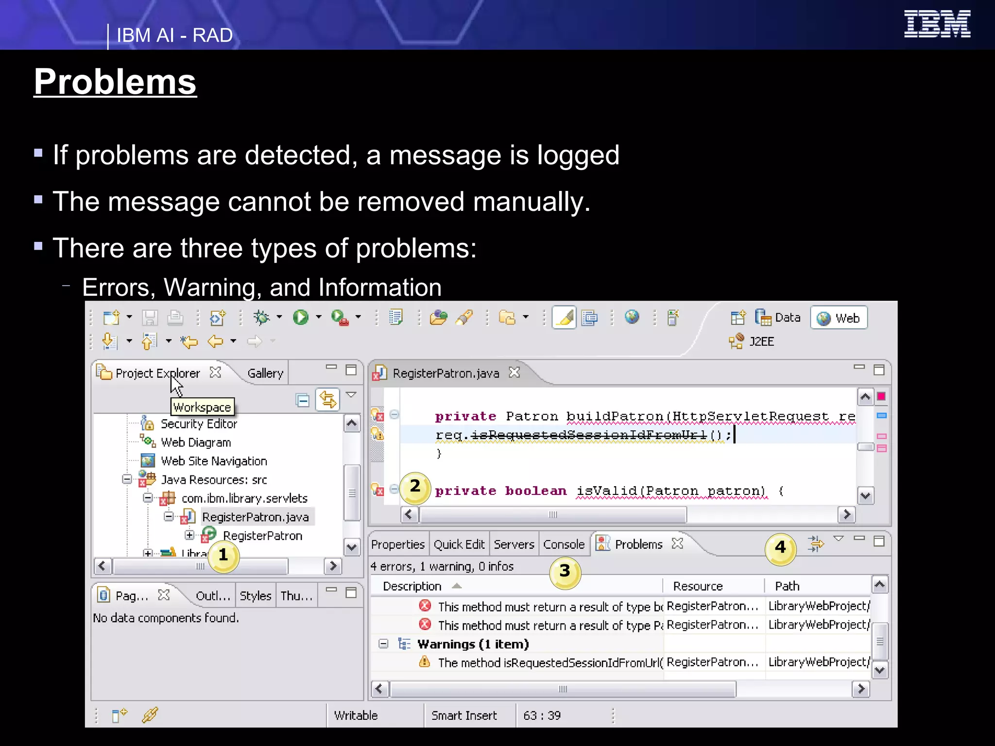Click the Toggle Block Selection toolbar icon

589,318
